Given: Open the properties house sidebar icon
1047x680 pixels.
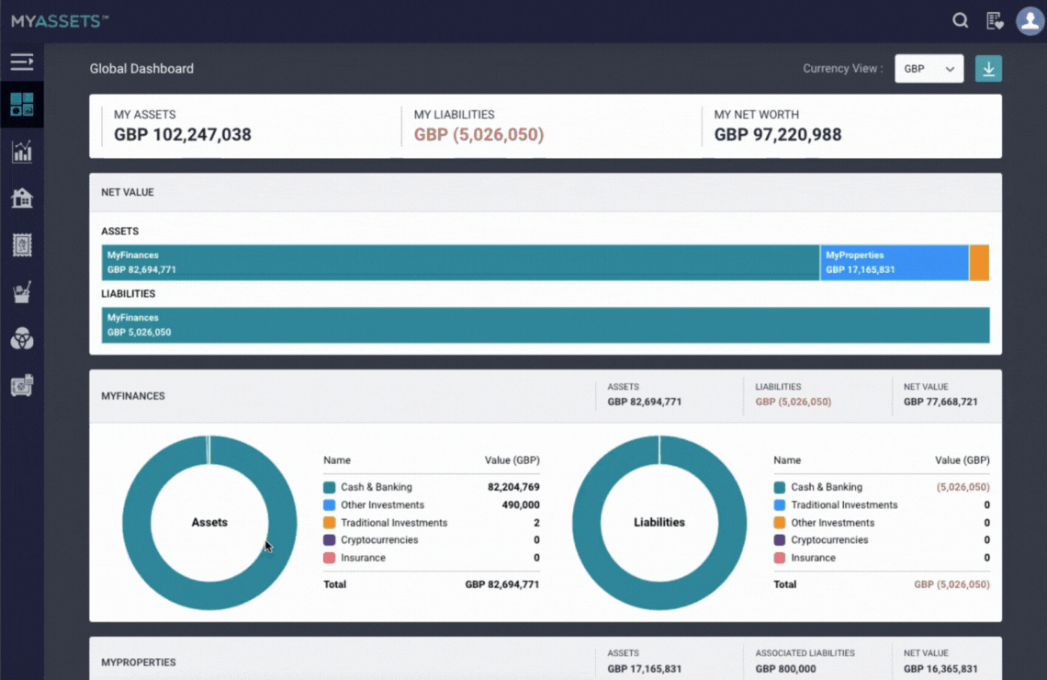Looking at the screenshot, I should (21, 198).
